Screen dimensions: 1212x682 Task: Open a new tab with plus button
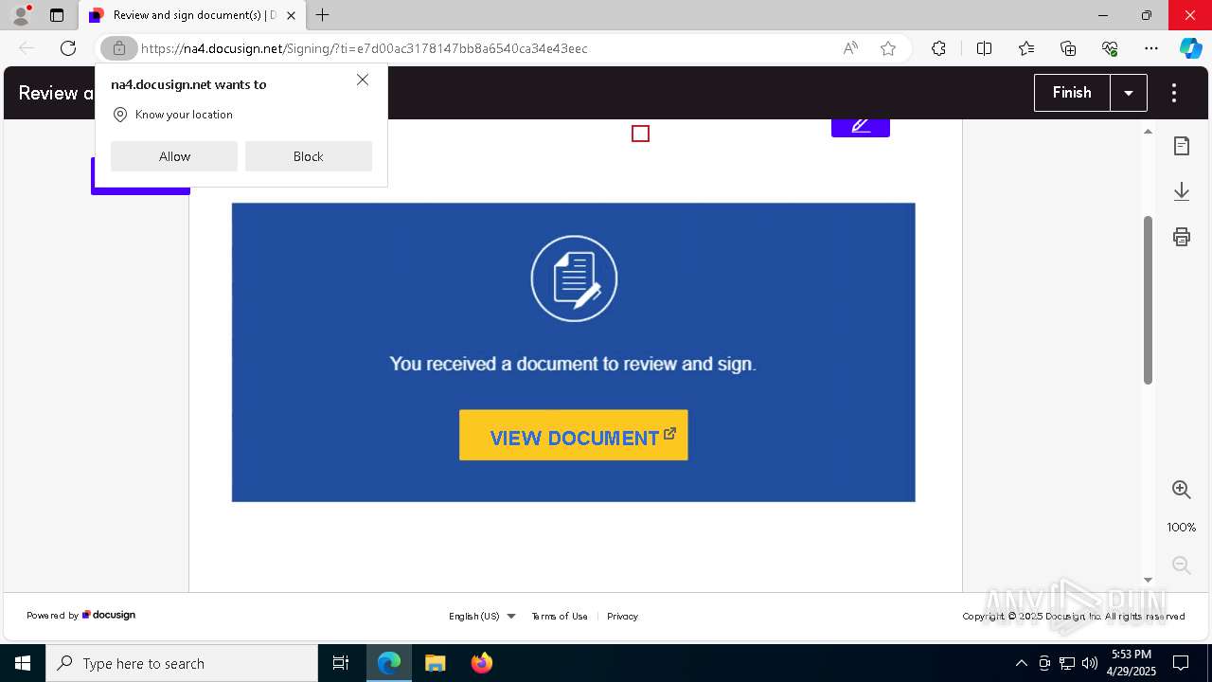coord(323,15)
